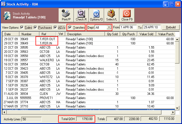Select the row numbered 37710
The height and width of the screenshot is (124, 182).
89,106
